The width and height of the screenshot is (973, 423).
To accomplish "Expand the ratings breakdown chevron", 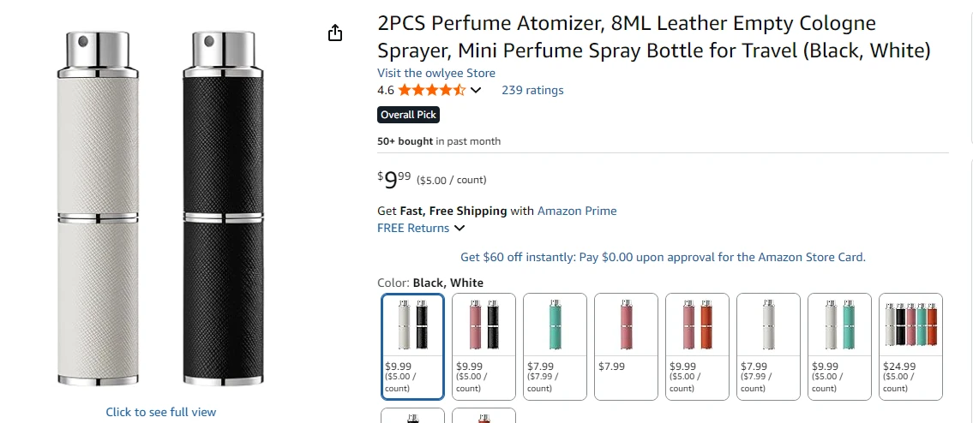I will pos(477,91).
